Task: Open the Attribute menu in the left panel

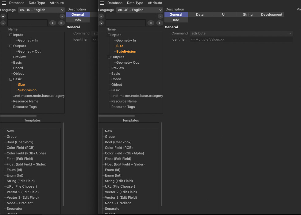Action: point(57,3)
